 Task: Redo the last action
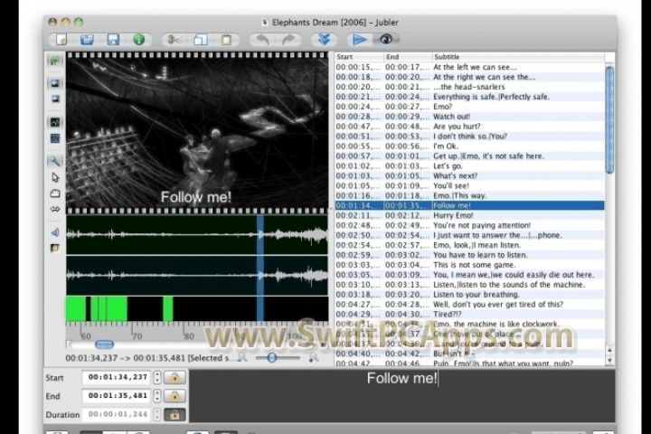point(288,40)
